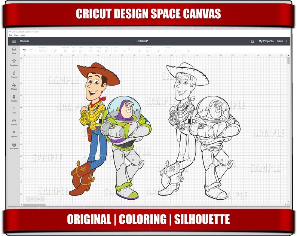
Task: Add a Text object
Action: (x=14, y=110)
